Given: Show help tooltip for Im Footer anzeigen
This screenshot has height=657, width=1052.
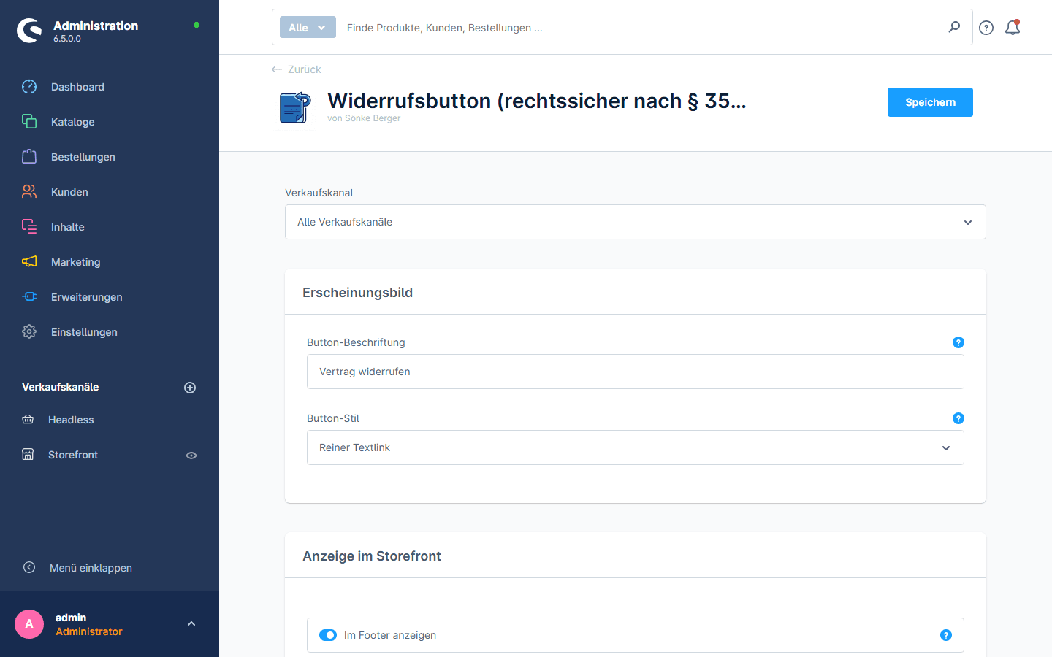Looking at the screenshot, I should point(946,635).
